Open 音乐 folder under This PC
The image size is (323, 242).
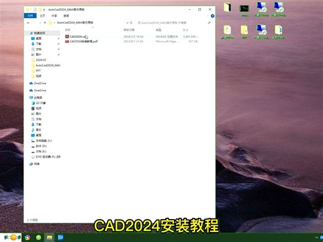pos(39,130)
